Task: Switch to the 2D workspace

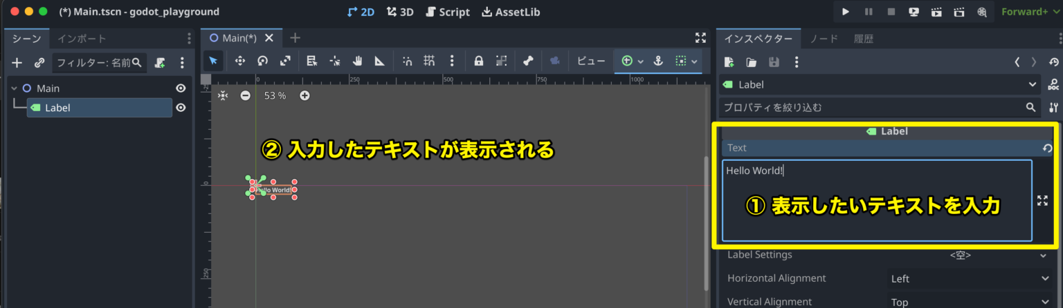Action: (x=360, y=12)
